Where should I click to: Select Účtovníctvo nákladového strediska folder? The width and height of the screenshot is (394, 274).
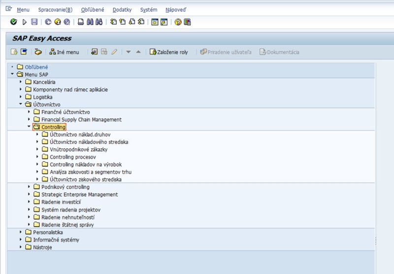[x=85, y=142]
